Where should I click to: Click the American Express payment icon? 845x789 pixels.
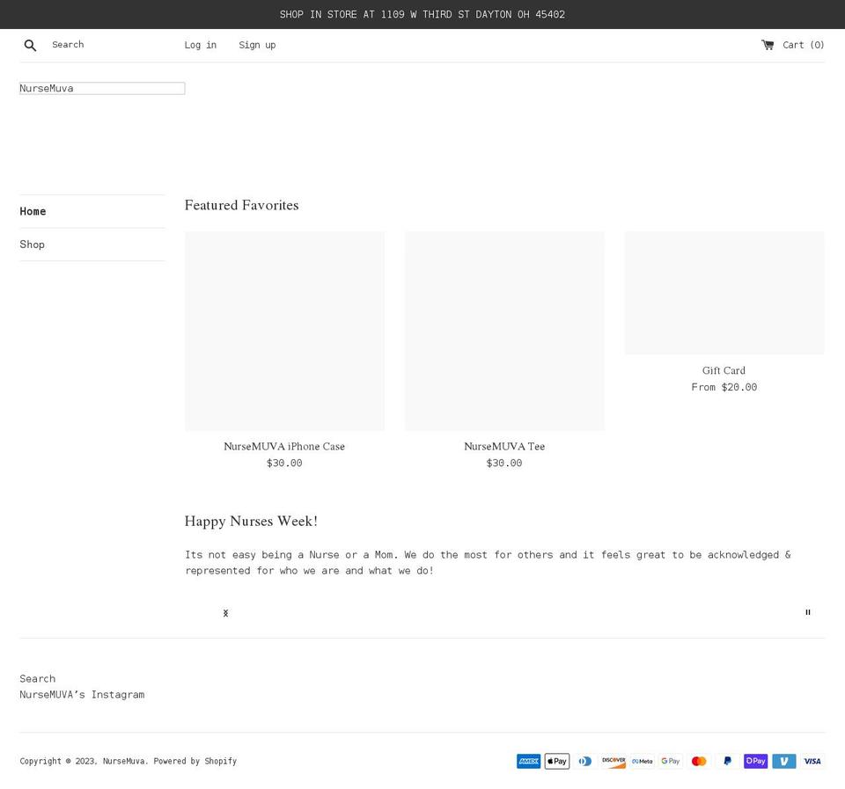(x=528, y=761)
